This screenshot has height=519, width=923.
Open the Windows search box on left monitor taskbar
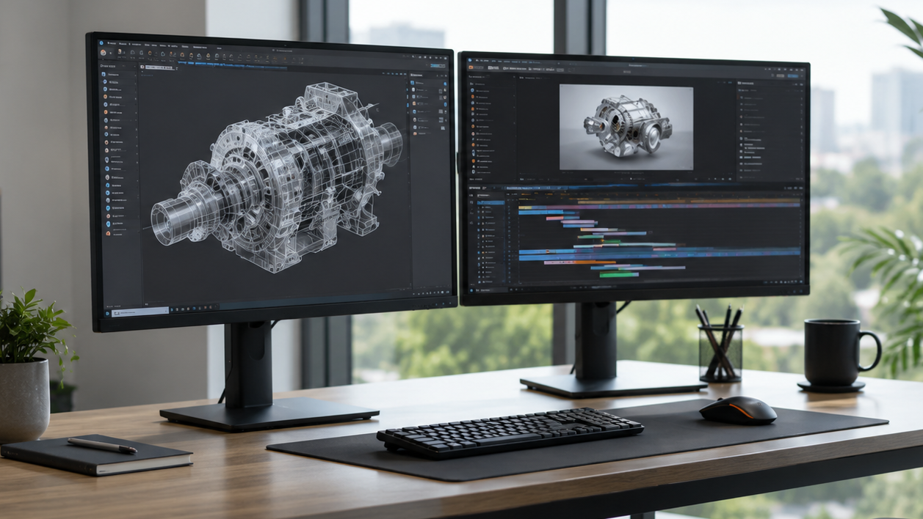pyautogui.click(x=140, y=312)
